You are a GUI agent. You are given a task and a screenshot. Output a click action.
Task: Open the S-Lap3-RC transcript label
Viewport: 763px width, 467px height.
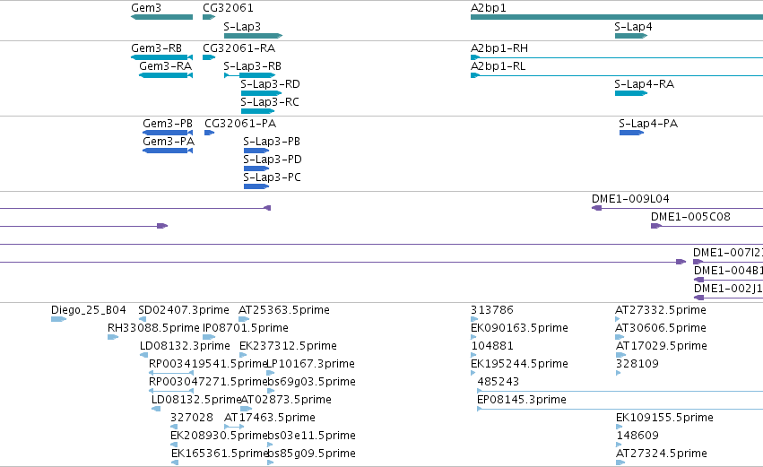tap(270, 102)
